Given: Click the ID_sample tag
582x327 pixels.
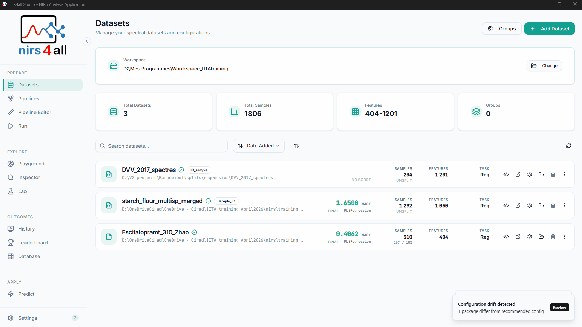Looking at the screenshot, I should click(199, 170).
